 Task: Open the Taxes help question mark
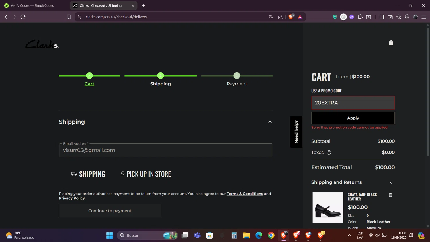click(329, 153)
